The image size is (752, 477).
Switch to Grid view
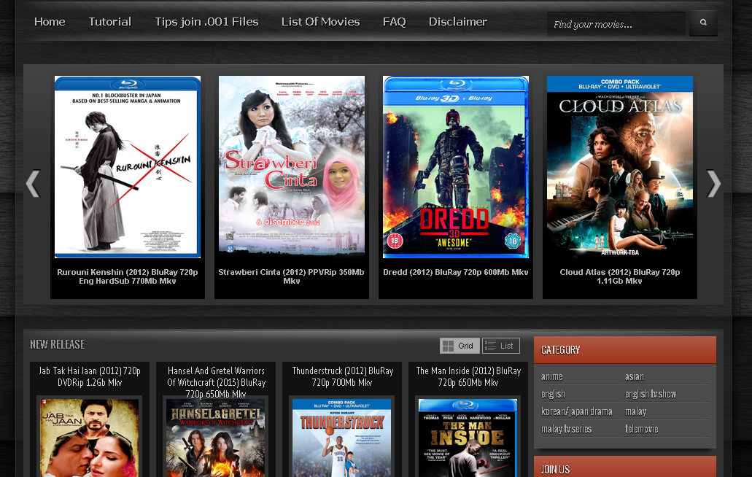click(x=460, y=346)
